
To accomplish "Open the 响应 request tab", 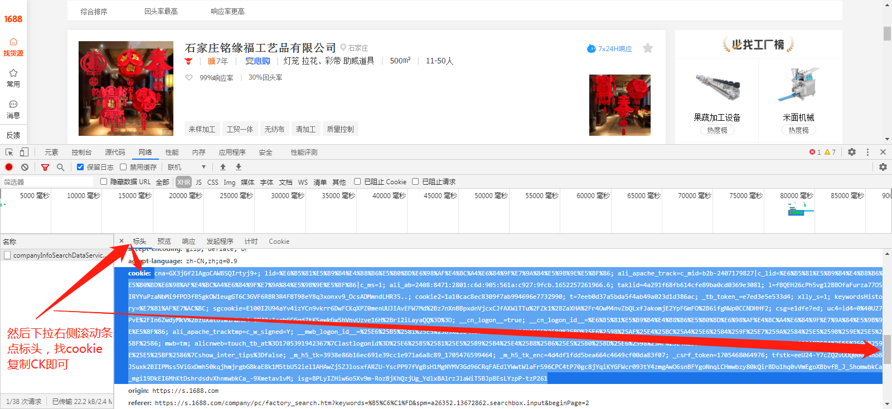I will [188, 242].
